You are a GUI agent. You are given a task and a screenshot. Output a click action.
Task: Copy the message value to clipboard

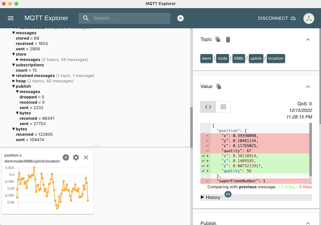point(219,87)
